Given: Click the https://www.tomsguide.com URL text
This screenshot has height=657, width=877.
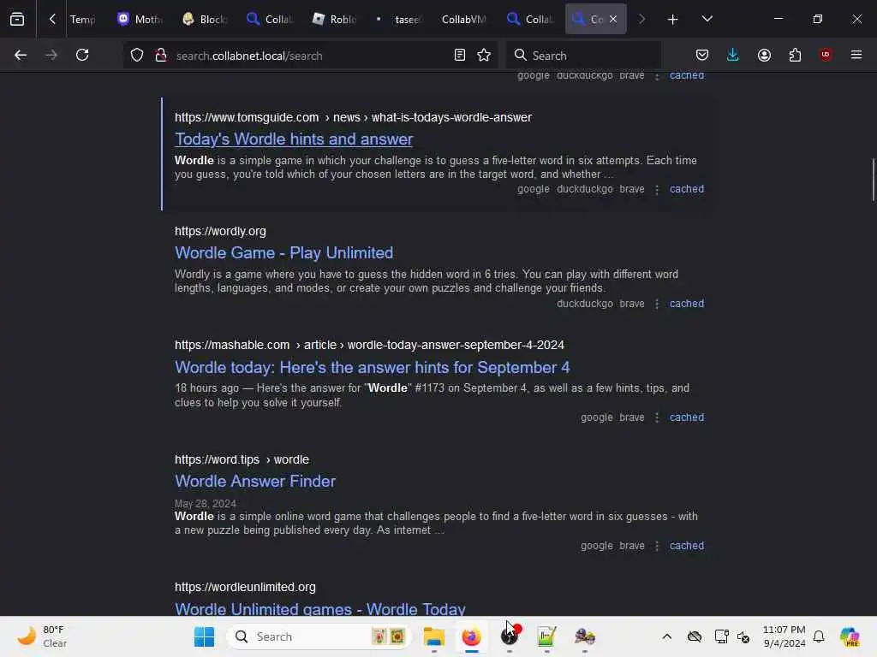Looking at the screenshot, I should (247, 117).
